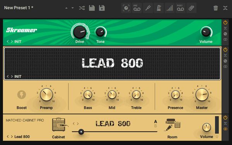Go to next Skreamer INIT preset
Image resolution: width=232 pixels, height=145 pixels.
tap(12, 41)
